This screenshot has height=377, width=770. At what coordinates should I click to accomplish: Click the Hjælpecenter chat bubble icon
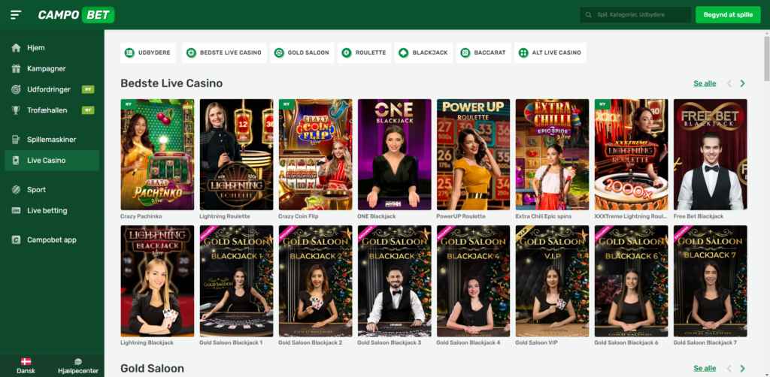(x=78, y=362)
